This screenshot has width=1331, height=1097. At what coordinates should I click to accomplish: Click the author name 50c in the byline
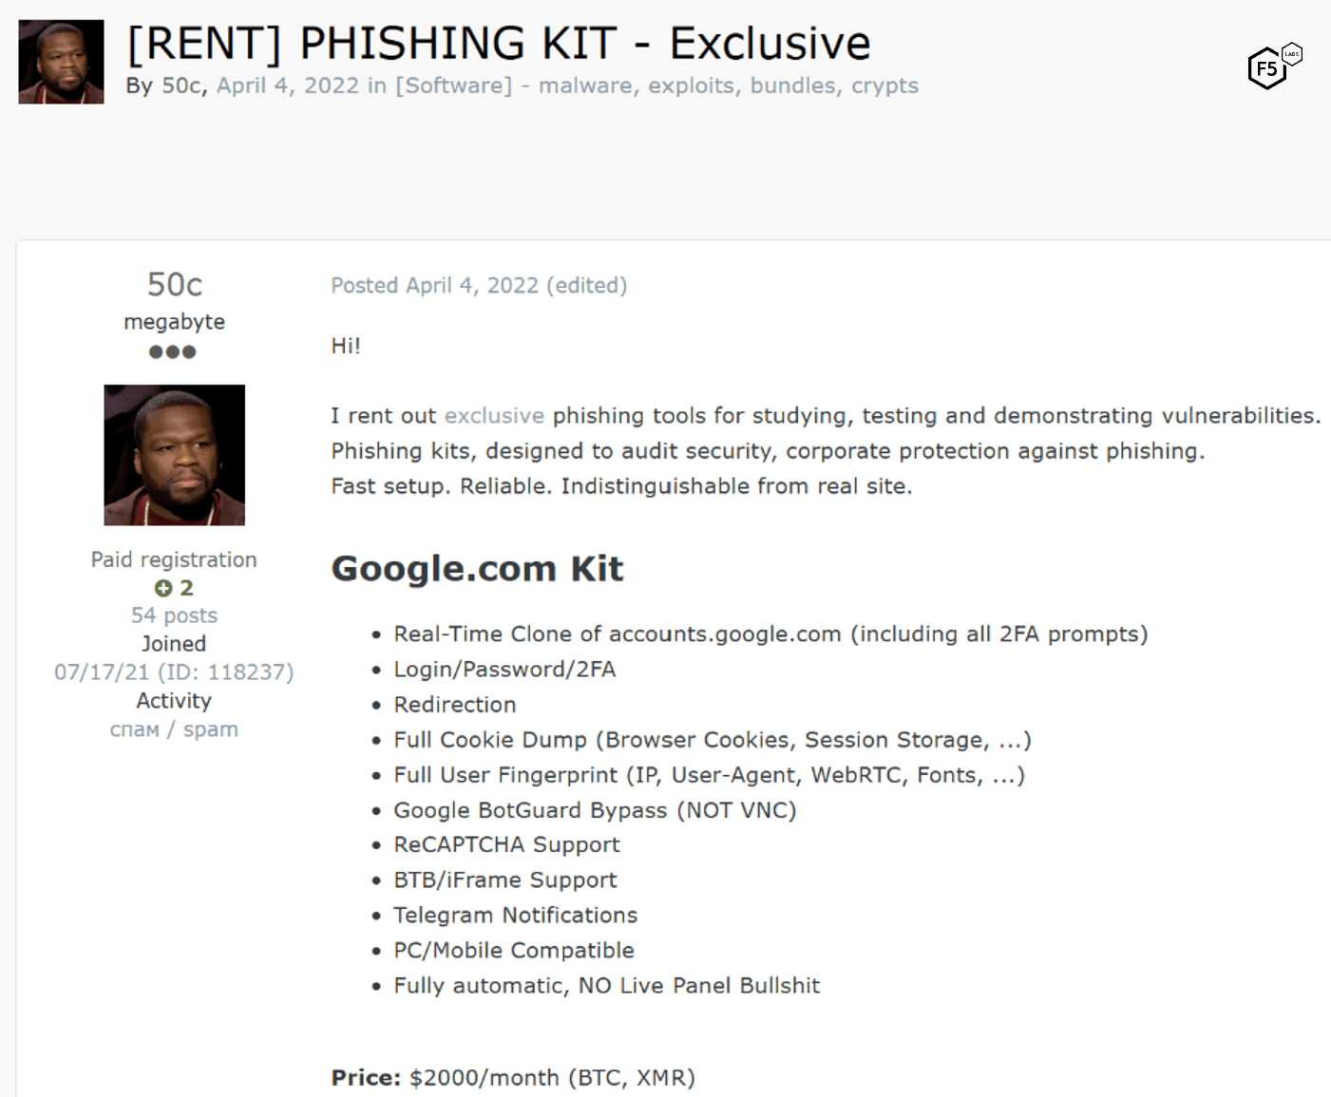(181, 85)
